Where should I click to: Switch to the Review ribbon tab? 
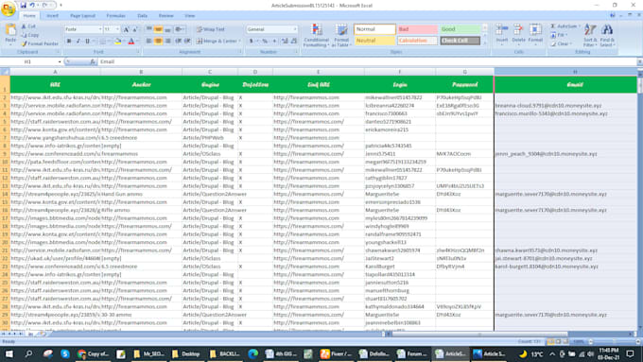coord(165,15)
